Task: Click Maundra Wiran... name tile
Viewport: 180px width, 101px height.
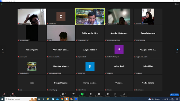Action: (61, 66)
